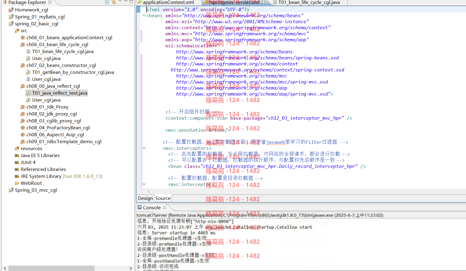Place cursor at xml version declaration line
This screenshot has width=466, height=271.
(x=198, y=9)
